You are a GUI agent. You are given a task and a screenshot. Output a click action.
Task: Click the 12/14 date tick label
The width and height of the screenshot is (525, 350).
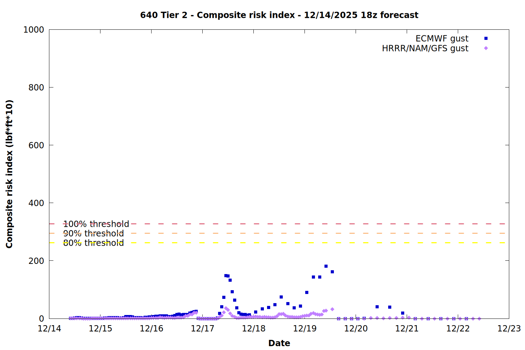[49, 329]
